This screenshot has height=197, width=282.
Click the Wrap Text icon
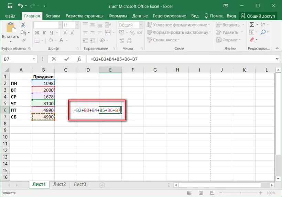pyautogui.click(x=108, y=25)
